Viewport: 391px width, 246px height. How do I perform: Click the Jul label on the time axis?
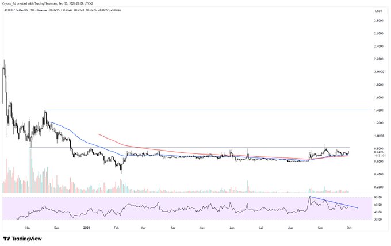click(261, 228)
